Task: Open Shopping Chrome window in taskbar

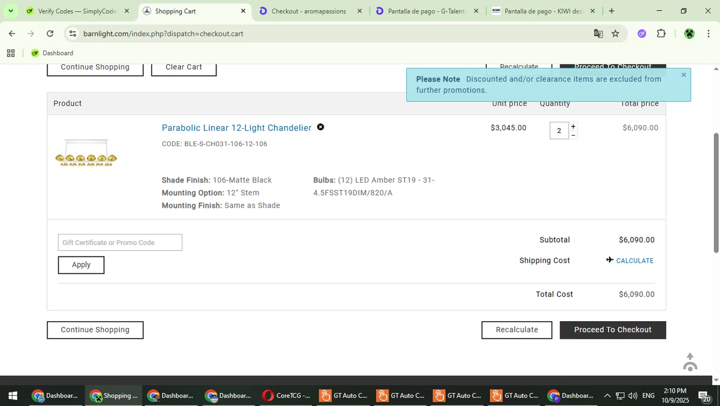Action: pyautogui.click(x=114, y=395)
